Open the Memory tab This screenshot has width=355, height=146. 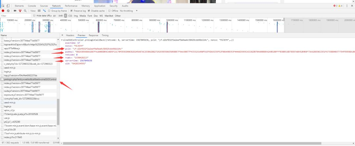pos(85,6)
